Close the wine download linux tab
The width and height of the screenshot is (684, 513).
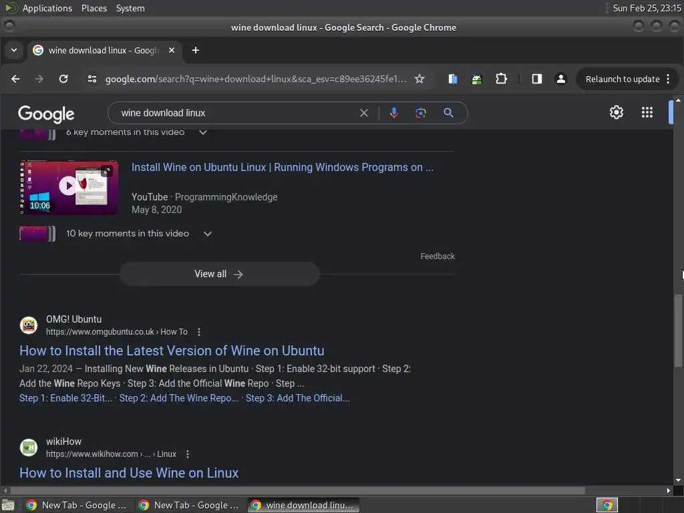pos(172,50)
